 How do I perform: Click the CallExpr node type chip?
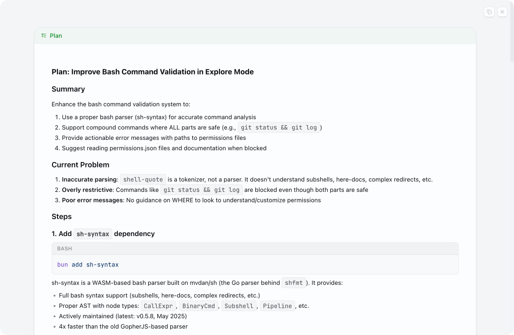coord(158,306)
